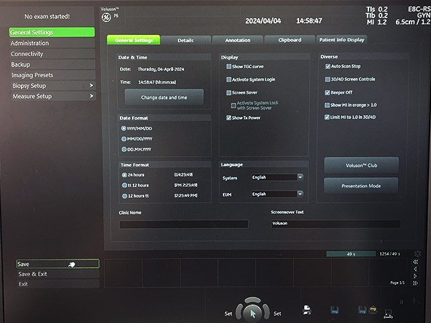Toggle Auto Scan Stop checkbox
Viewport: 431px width, 323px height.
(328, 67)
